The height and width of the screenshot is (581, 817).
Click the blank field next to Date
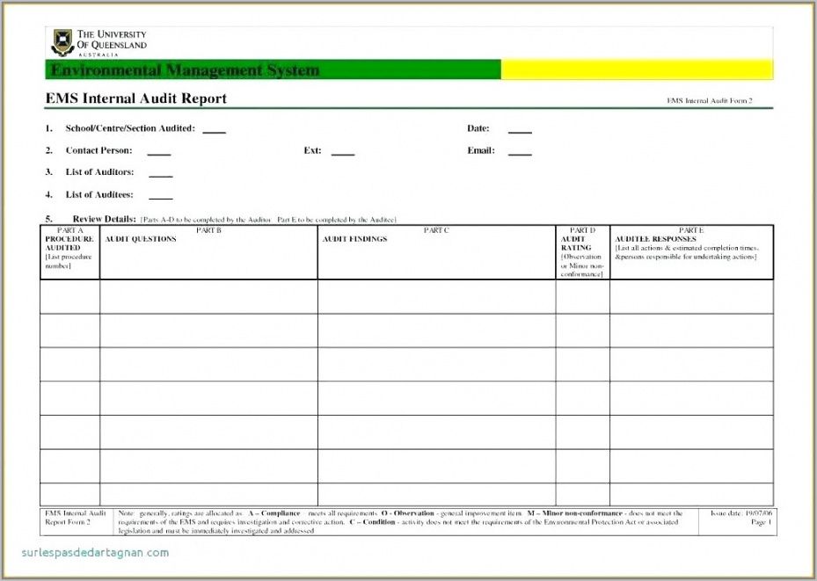(x=520, y=130)
